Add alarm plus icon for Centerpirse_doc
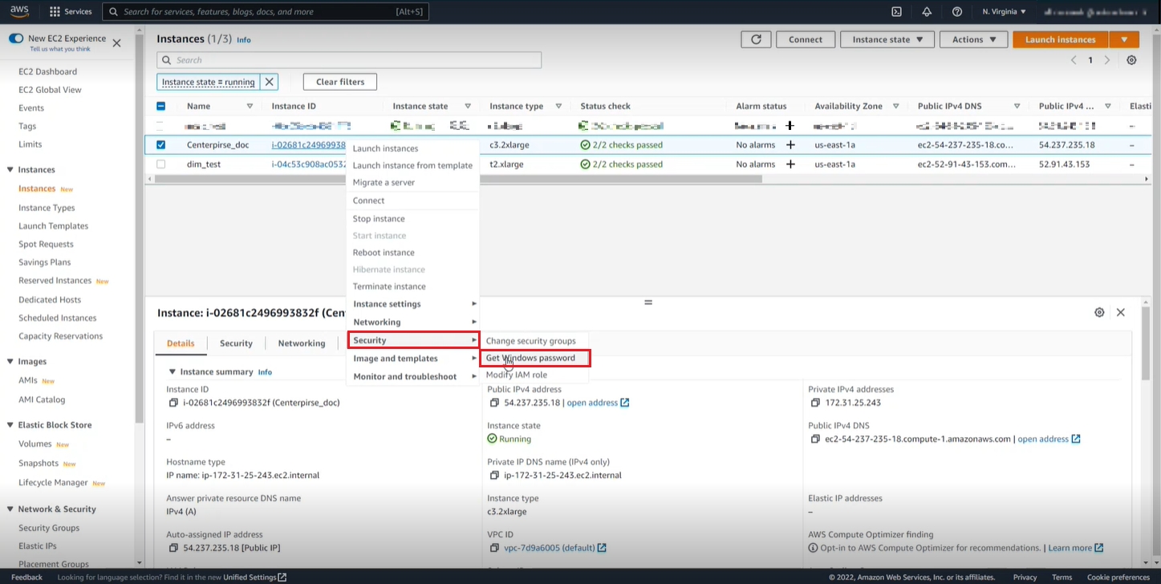 [790, 145]
